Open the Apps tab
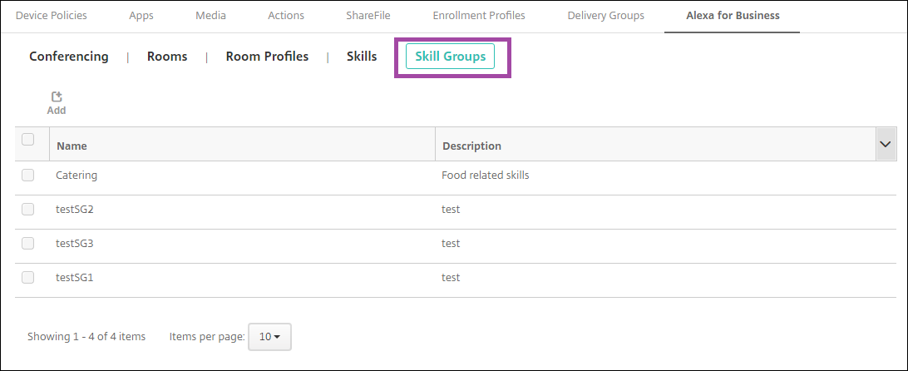This screenshot has width=908, height=371. (x=141, y=16)
